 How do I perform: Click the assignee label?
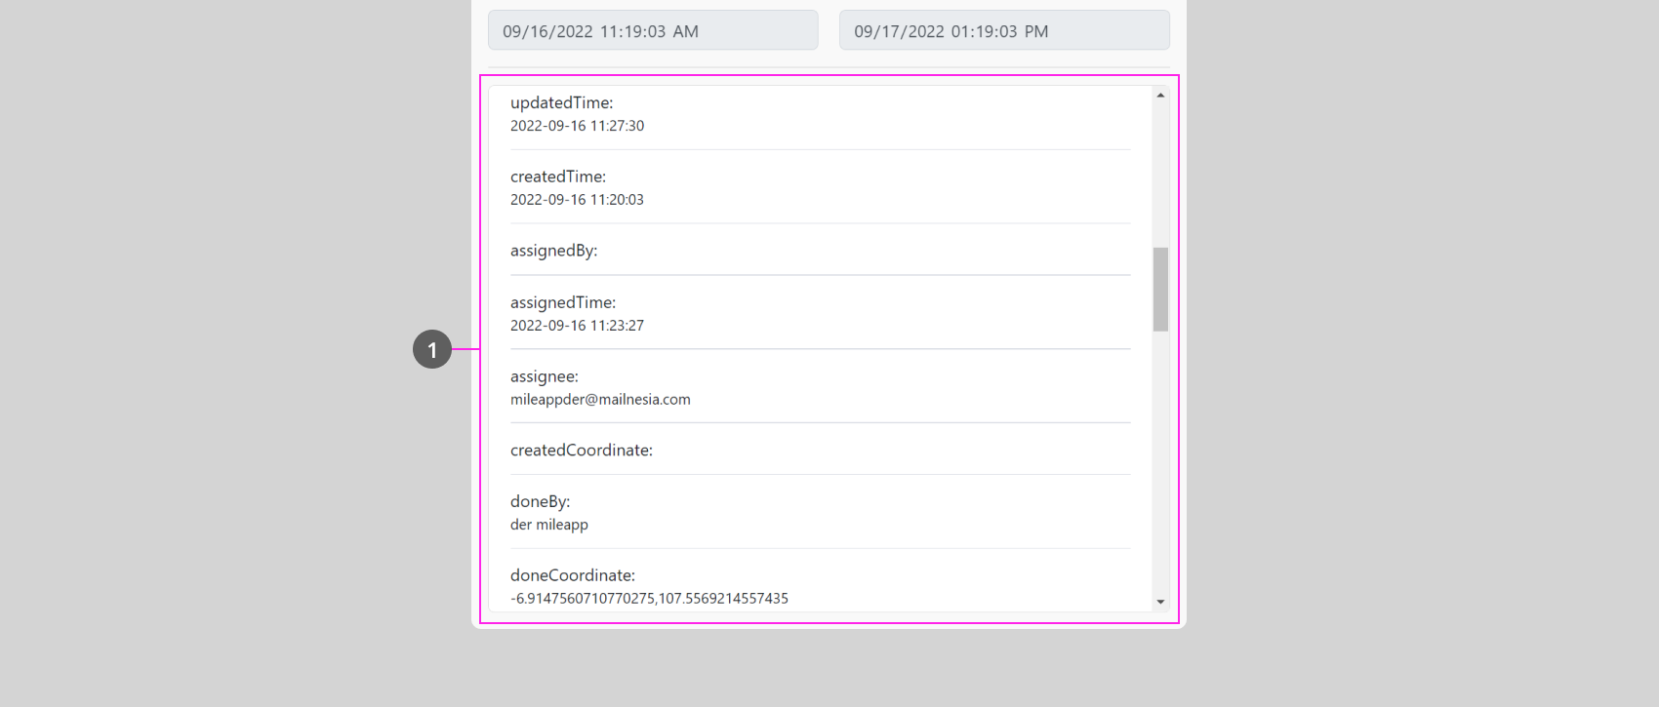545,376
